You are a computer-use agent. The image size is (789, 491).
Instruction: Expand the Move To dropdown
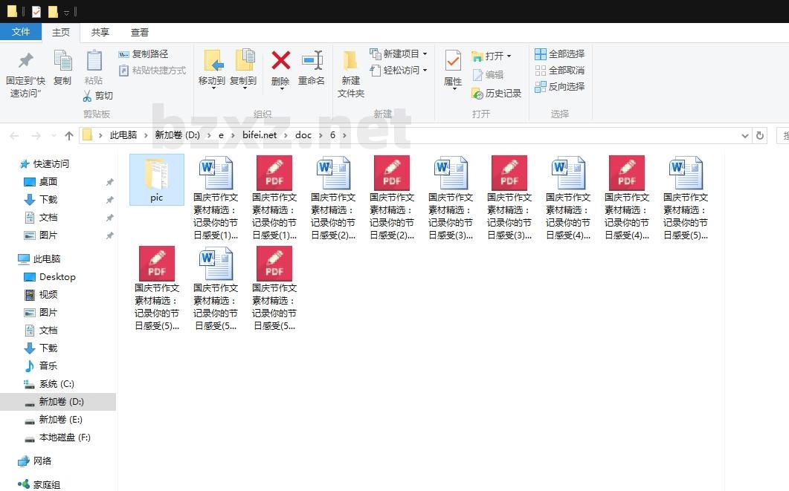212,88
